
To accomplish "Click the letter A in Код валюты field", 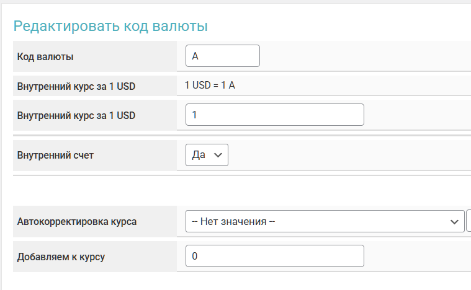I will [195, 56].
